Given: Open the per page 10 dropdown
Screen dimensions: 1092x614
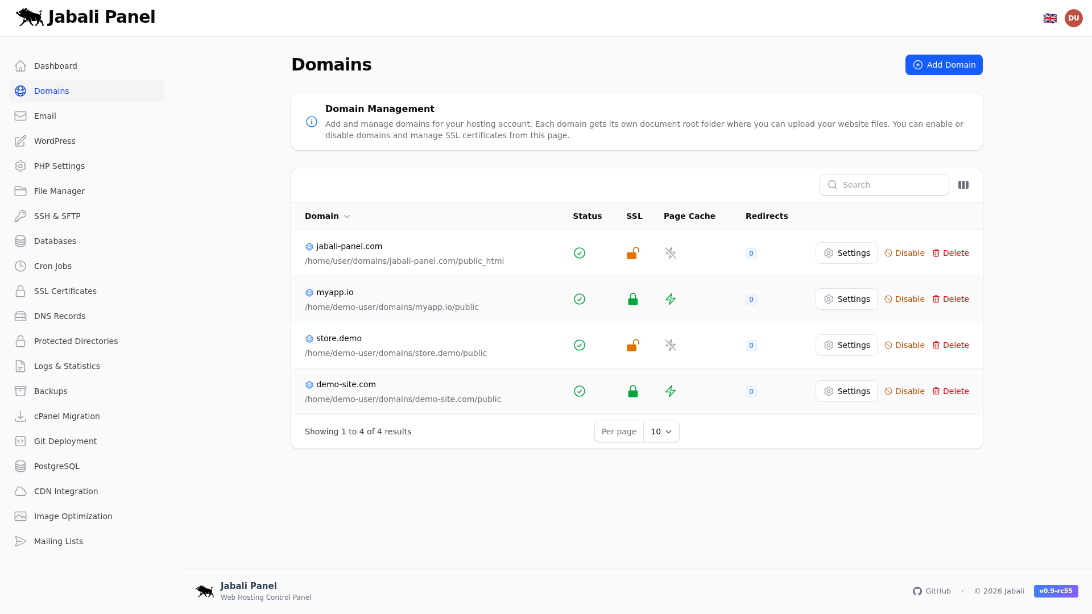Looking at the screenshot, I should point(660,432).
